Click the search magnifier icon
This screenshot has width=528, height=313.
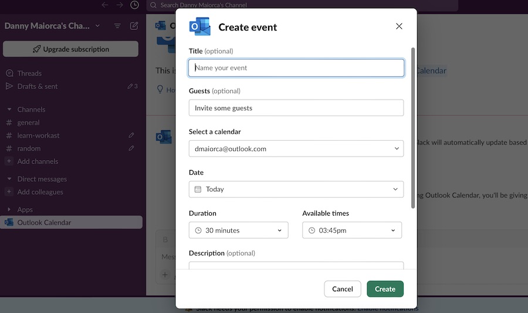click(153, 5)
